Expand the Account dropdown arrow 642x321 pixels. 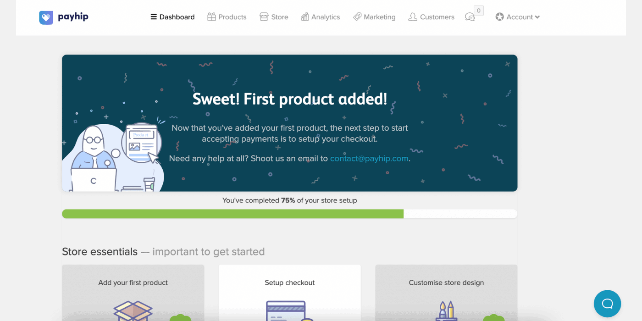(537, 17)
